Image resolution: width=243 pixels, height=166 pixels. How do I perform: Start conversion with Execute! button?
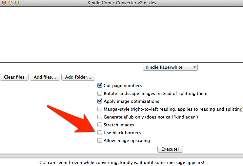click(x=170, y=149)
